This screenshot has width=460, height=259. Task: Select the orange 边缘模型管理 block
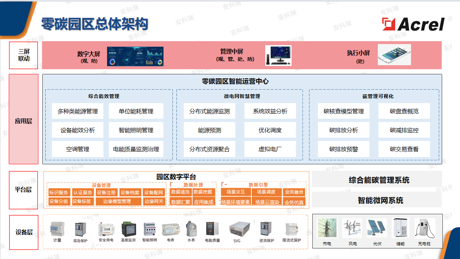117,201
